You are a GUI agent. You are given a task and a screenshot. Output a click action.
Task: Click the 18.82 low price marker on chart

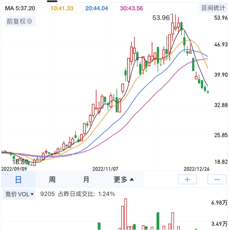coord(20,162)
